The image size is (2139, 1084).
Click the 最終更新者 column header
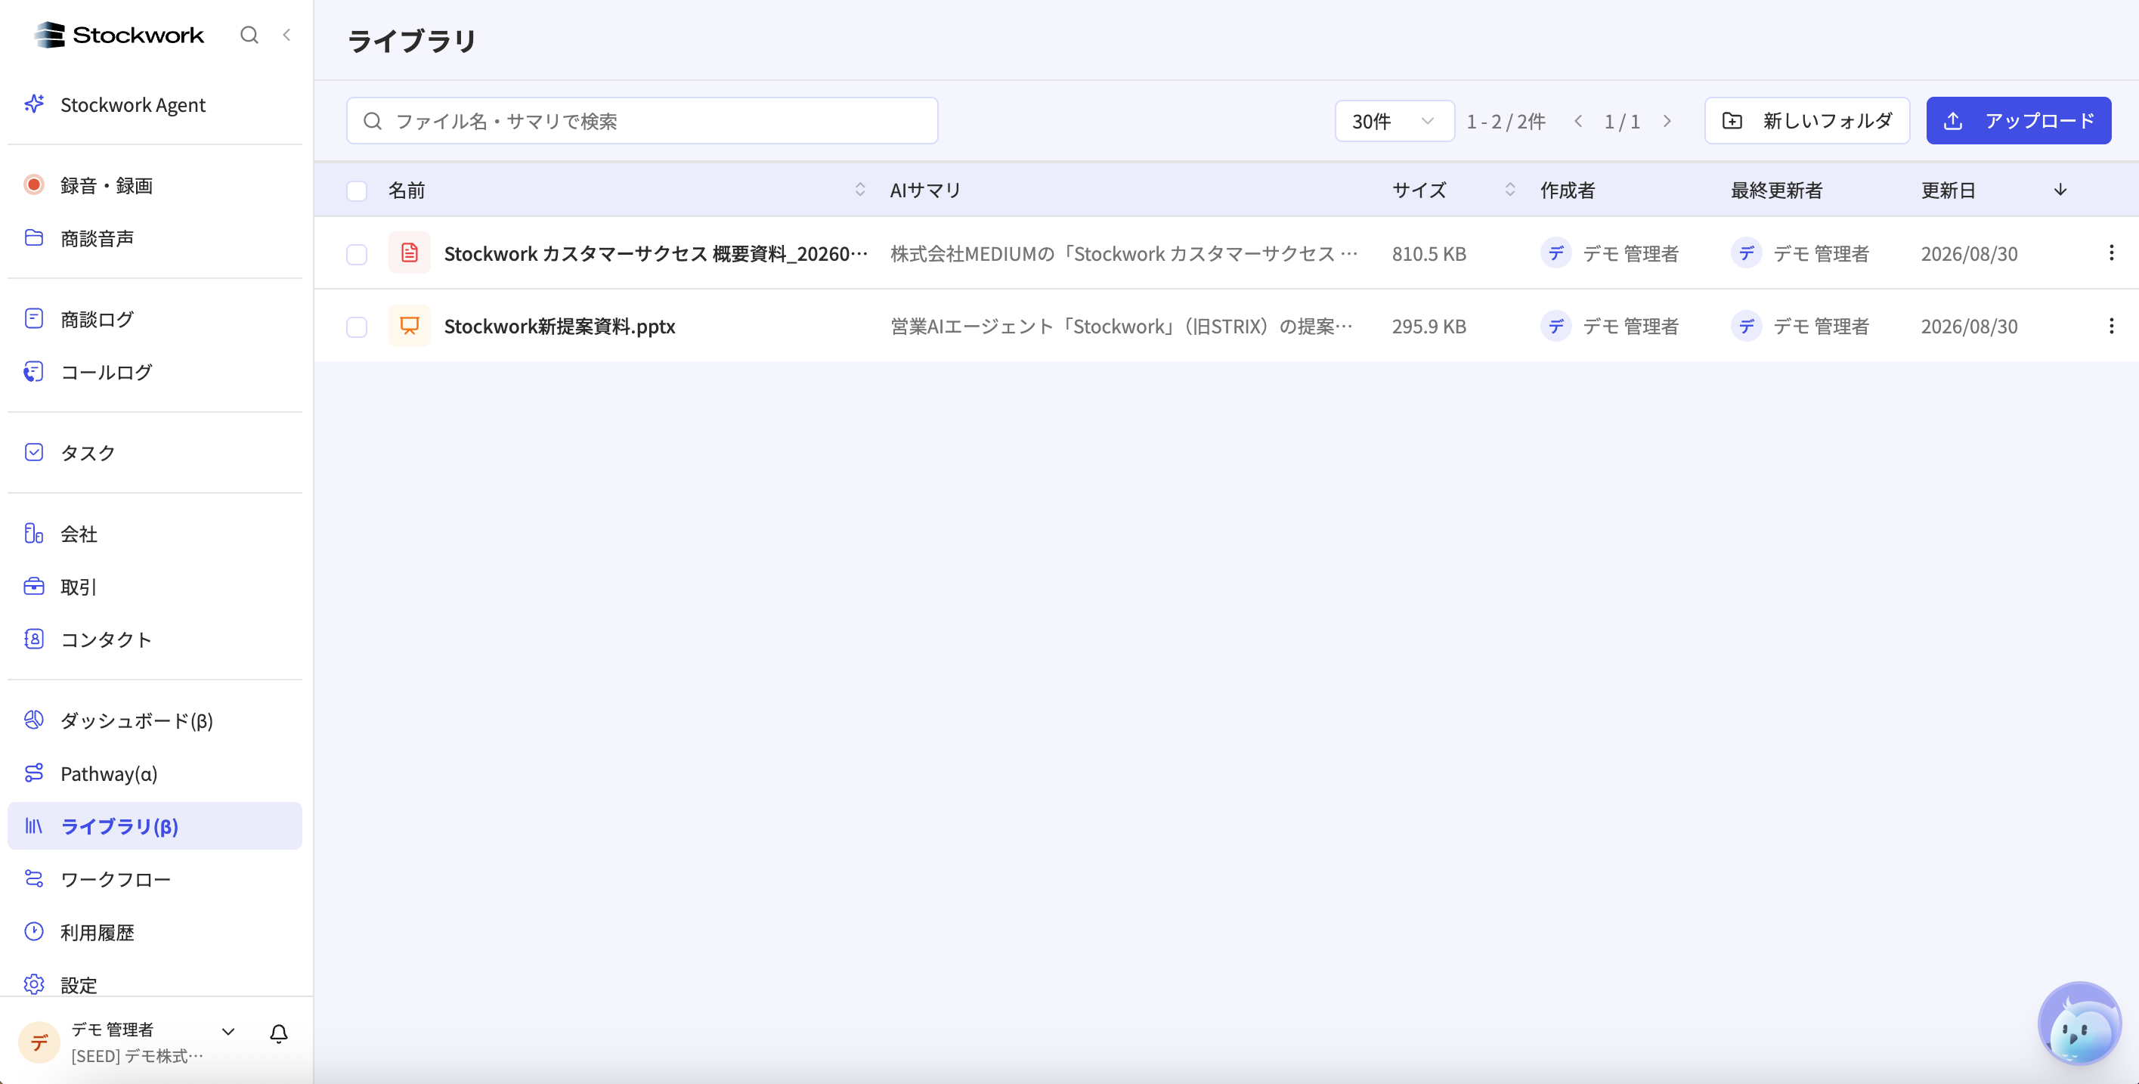coord(1776,190)
